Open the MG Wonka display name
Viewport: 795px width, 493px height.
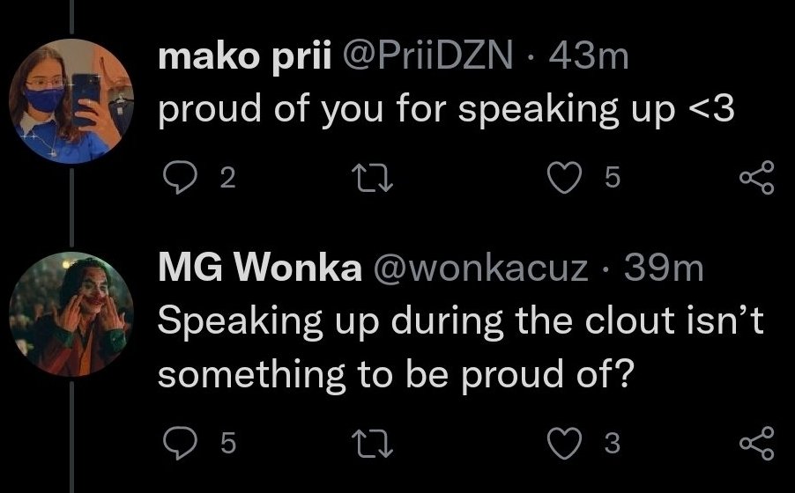[x=259, y=270]
